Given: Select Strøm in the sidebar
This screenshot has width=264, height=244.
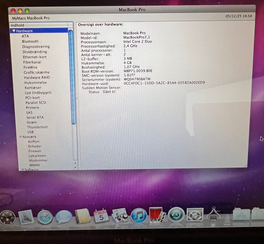Looking at the screenshot, I should (x=32, y=122).
